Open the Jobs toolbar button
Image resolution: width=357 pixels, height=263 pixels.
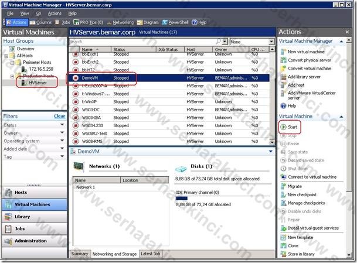(63, 22)
